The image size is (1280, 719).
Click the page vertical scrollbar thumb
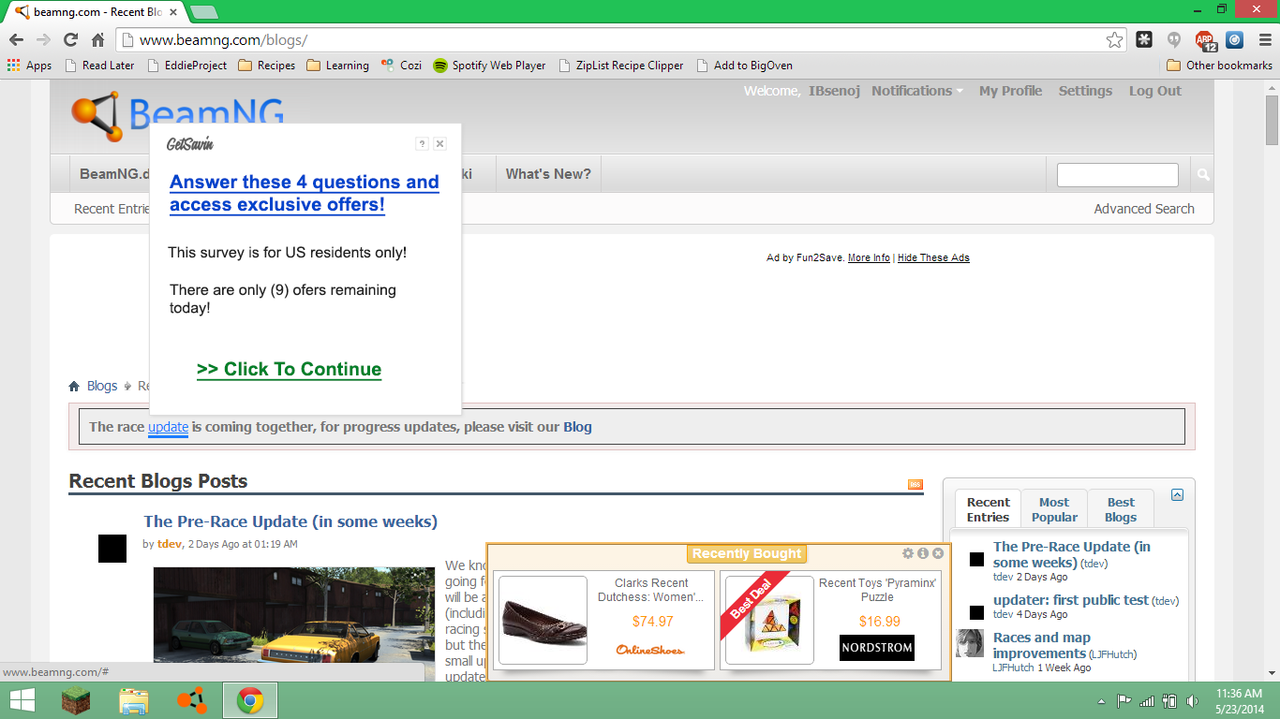pyautogui.click(x=1272, y=119)
